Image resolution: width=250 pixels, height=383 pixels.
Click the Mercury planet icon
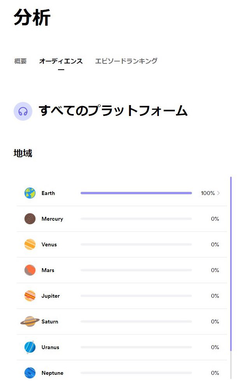(x=30, y=219)
